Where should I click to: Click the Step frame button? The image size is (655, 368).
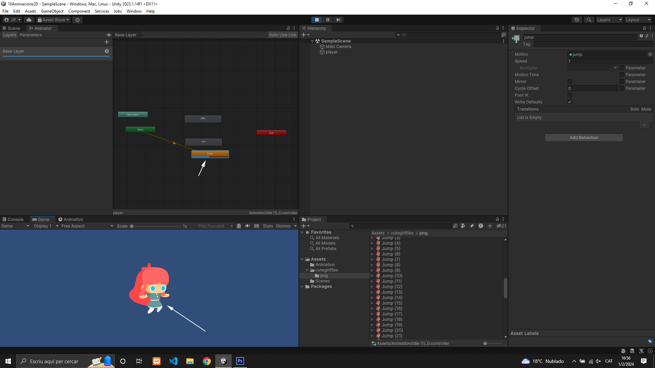[338, 20]
